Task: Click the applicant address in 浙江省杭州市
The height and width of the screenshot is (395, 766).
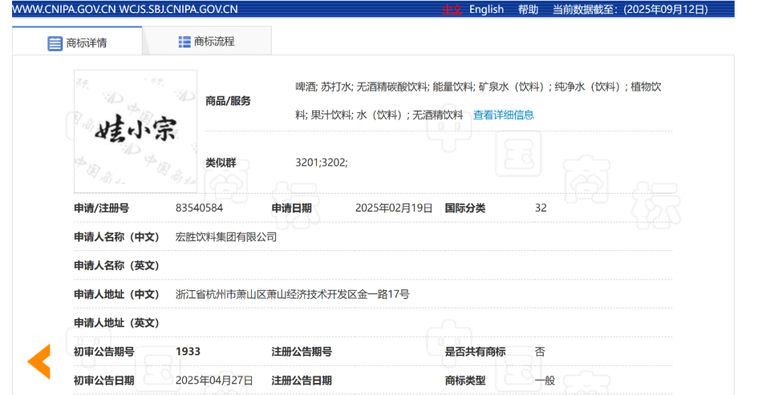Action: [x=292, y=294]
